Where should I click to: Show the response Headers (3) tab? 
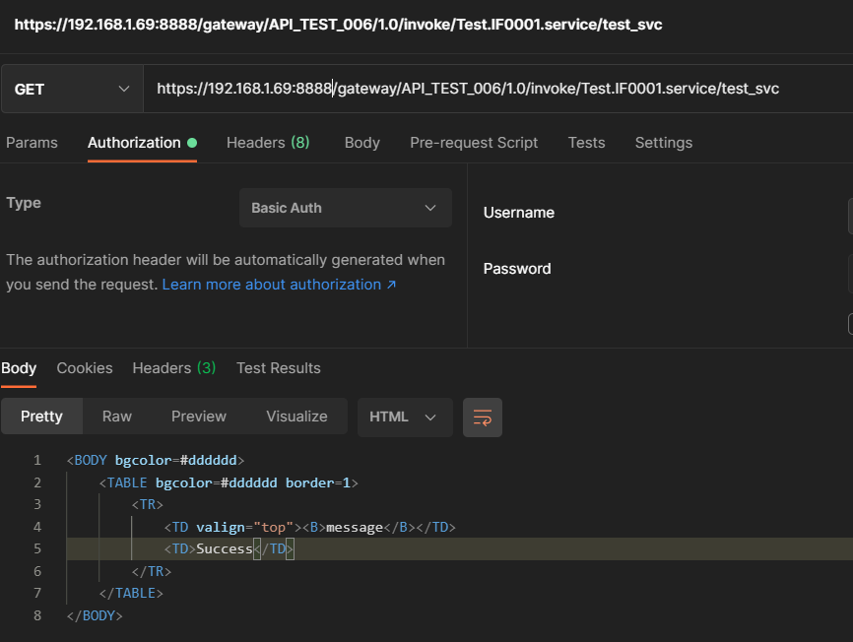(x=173, y=368)
